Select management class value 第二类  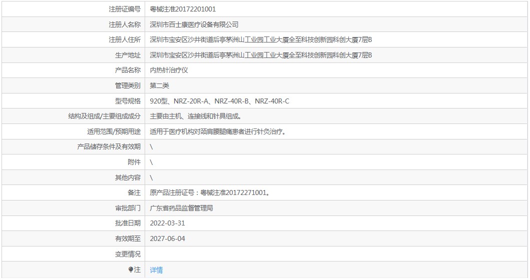click(x=159, y=86)
